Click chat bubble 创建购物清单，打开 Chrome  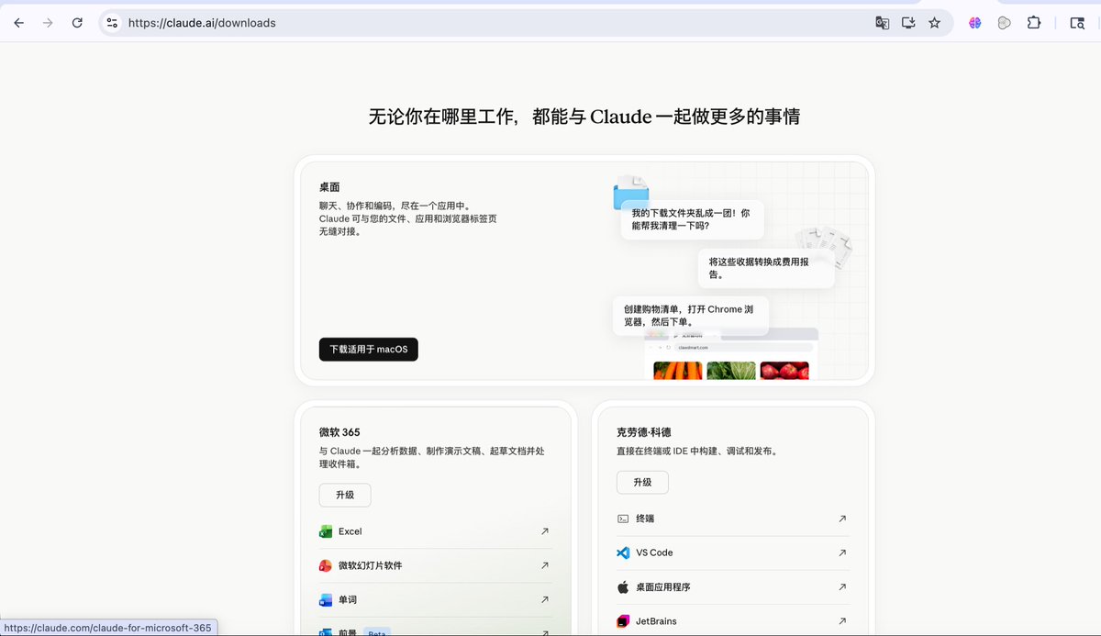[690, 316]
